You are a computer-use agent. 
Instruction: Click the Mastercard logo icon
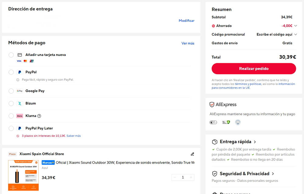(25, 61)
